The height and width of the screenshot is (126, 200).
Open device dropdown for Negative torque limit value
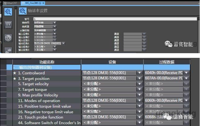click(139, 112)
